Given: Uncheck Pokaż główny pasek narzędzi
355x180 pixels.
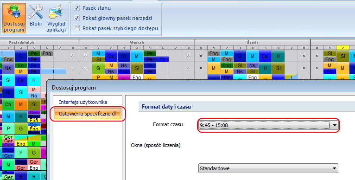Looking at the screenshot, I should (77, 18).
